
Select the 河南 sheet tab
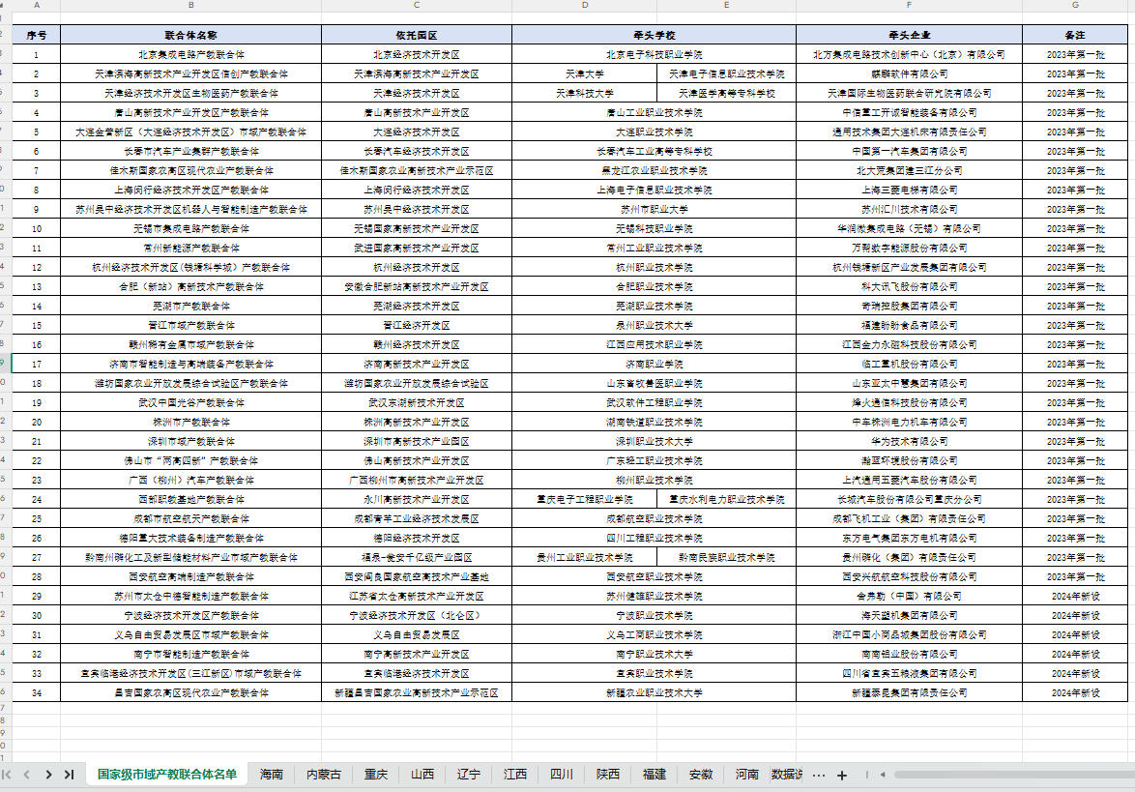point(747,775)
